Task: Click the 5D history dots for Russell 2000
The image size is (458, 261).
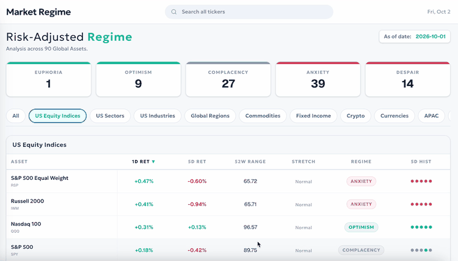Action: point(421,204)
